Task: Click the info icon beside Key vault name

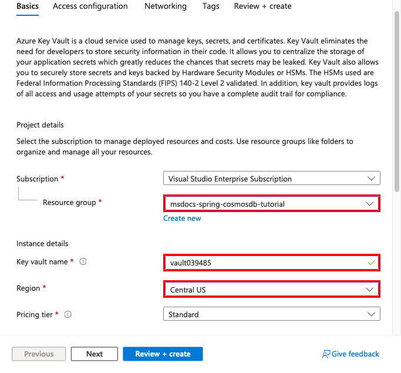Action: coord(83,262)
